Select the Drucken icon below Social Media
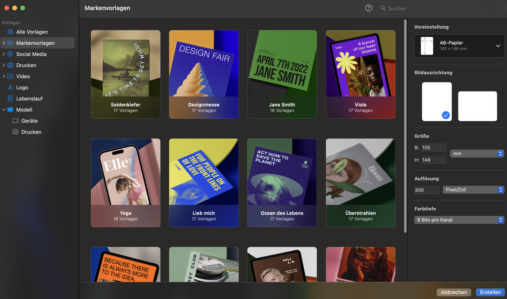 point(10,65)
